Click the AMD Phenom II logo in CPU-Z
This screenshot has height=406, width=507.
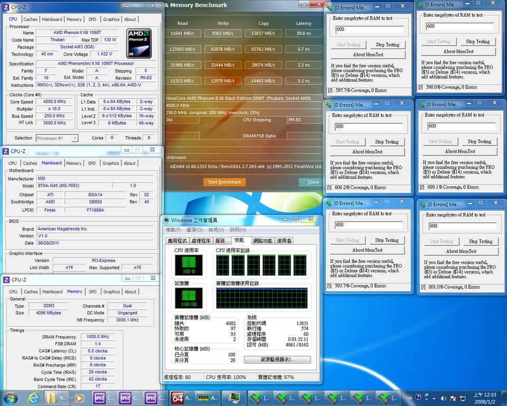point(139,43)
